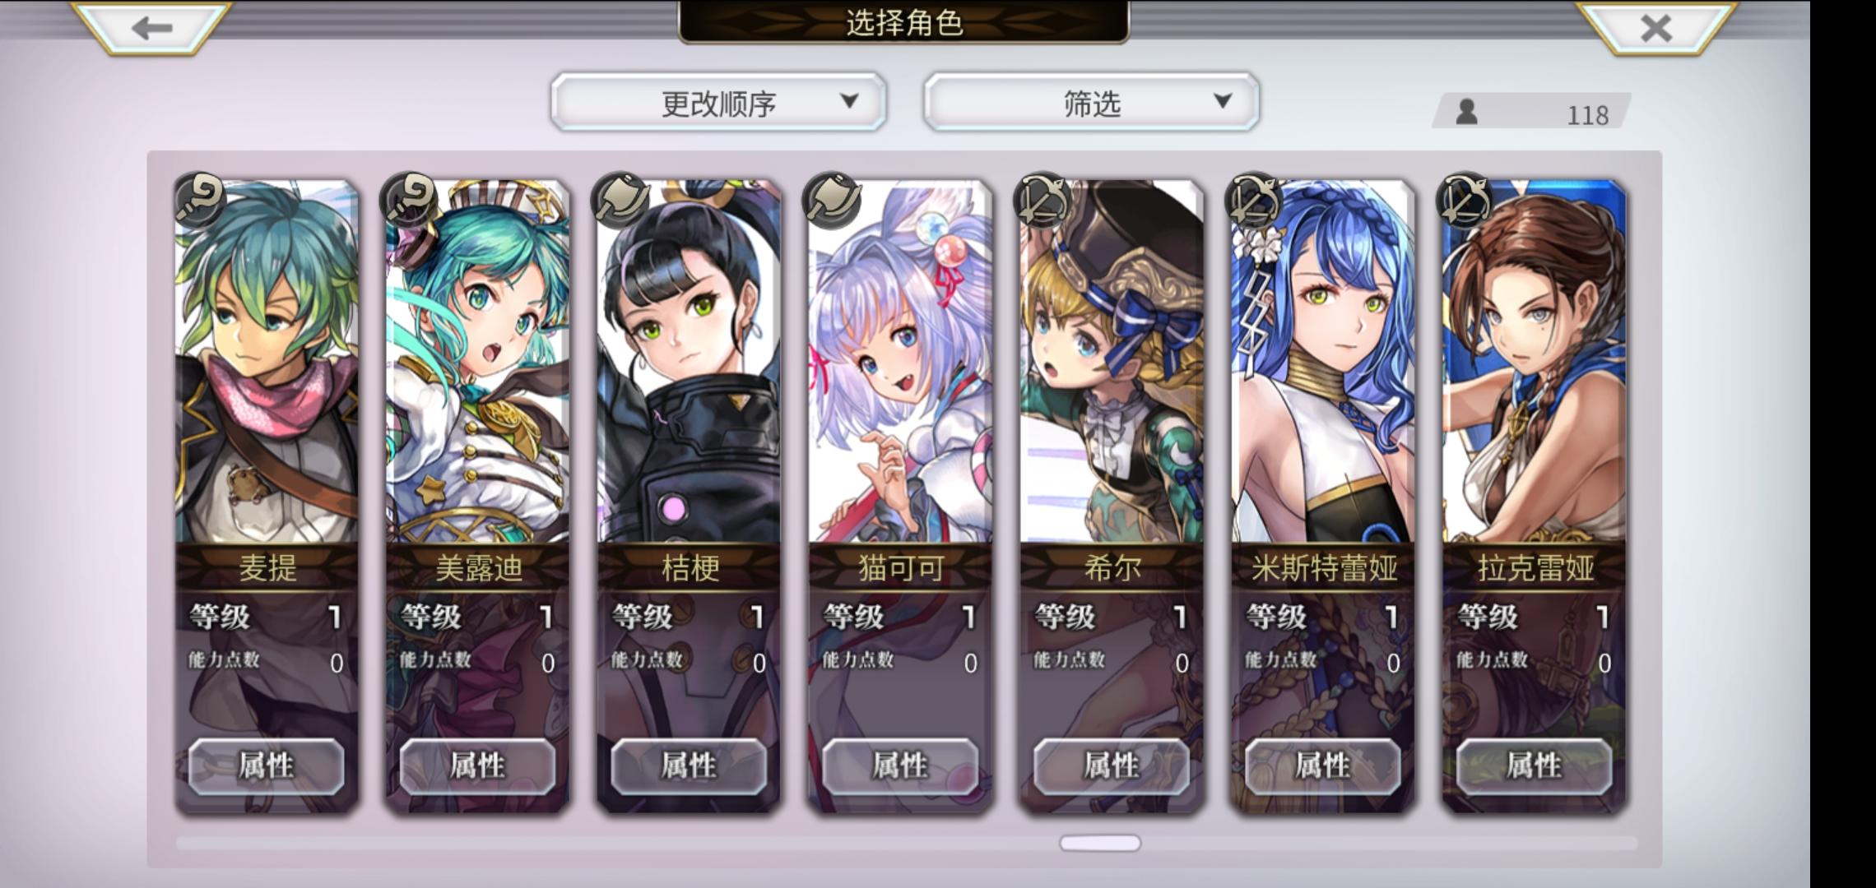The height and width of the screenshot is (888, 1876).
Task: Click bow weapon icon on 希尔 card
Action: pos(1045,199)
